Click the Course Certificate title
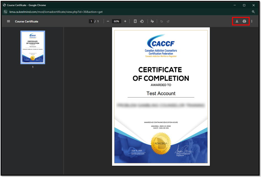Viewport: 261px width, 177px height. point(26,21)
